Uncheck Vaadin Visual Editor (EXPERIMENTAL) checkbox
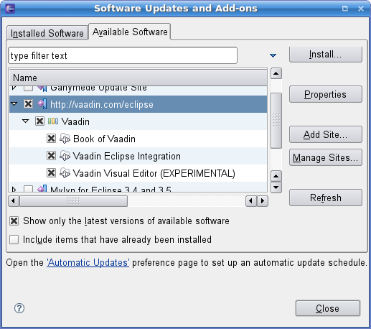The image size is (371, 329). click(51, 173)
